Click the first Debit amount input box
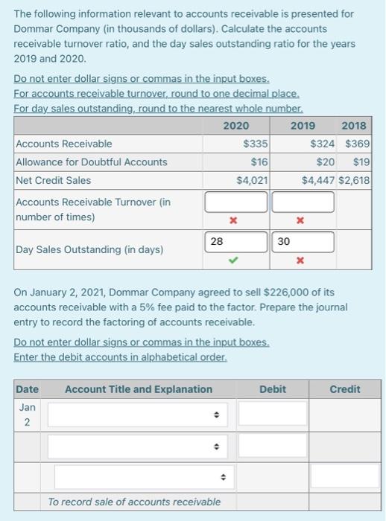Screen dimensions: 386x521 coord(273,413)
